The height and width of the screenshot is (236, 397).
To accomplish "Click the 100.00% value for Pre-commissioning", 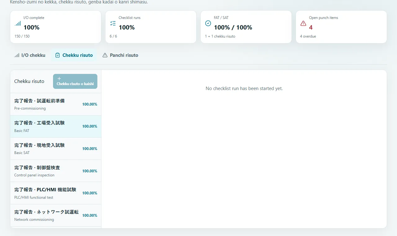I will pyautogui.click(x=90, y=104).
